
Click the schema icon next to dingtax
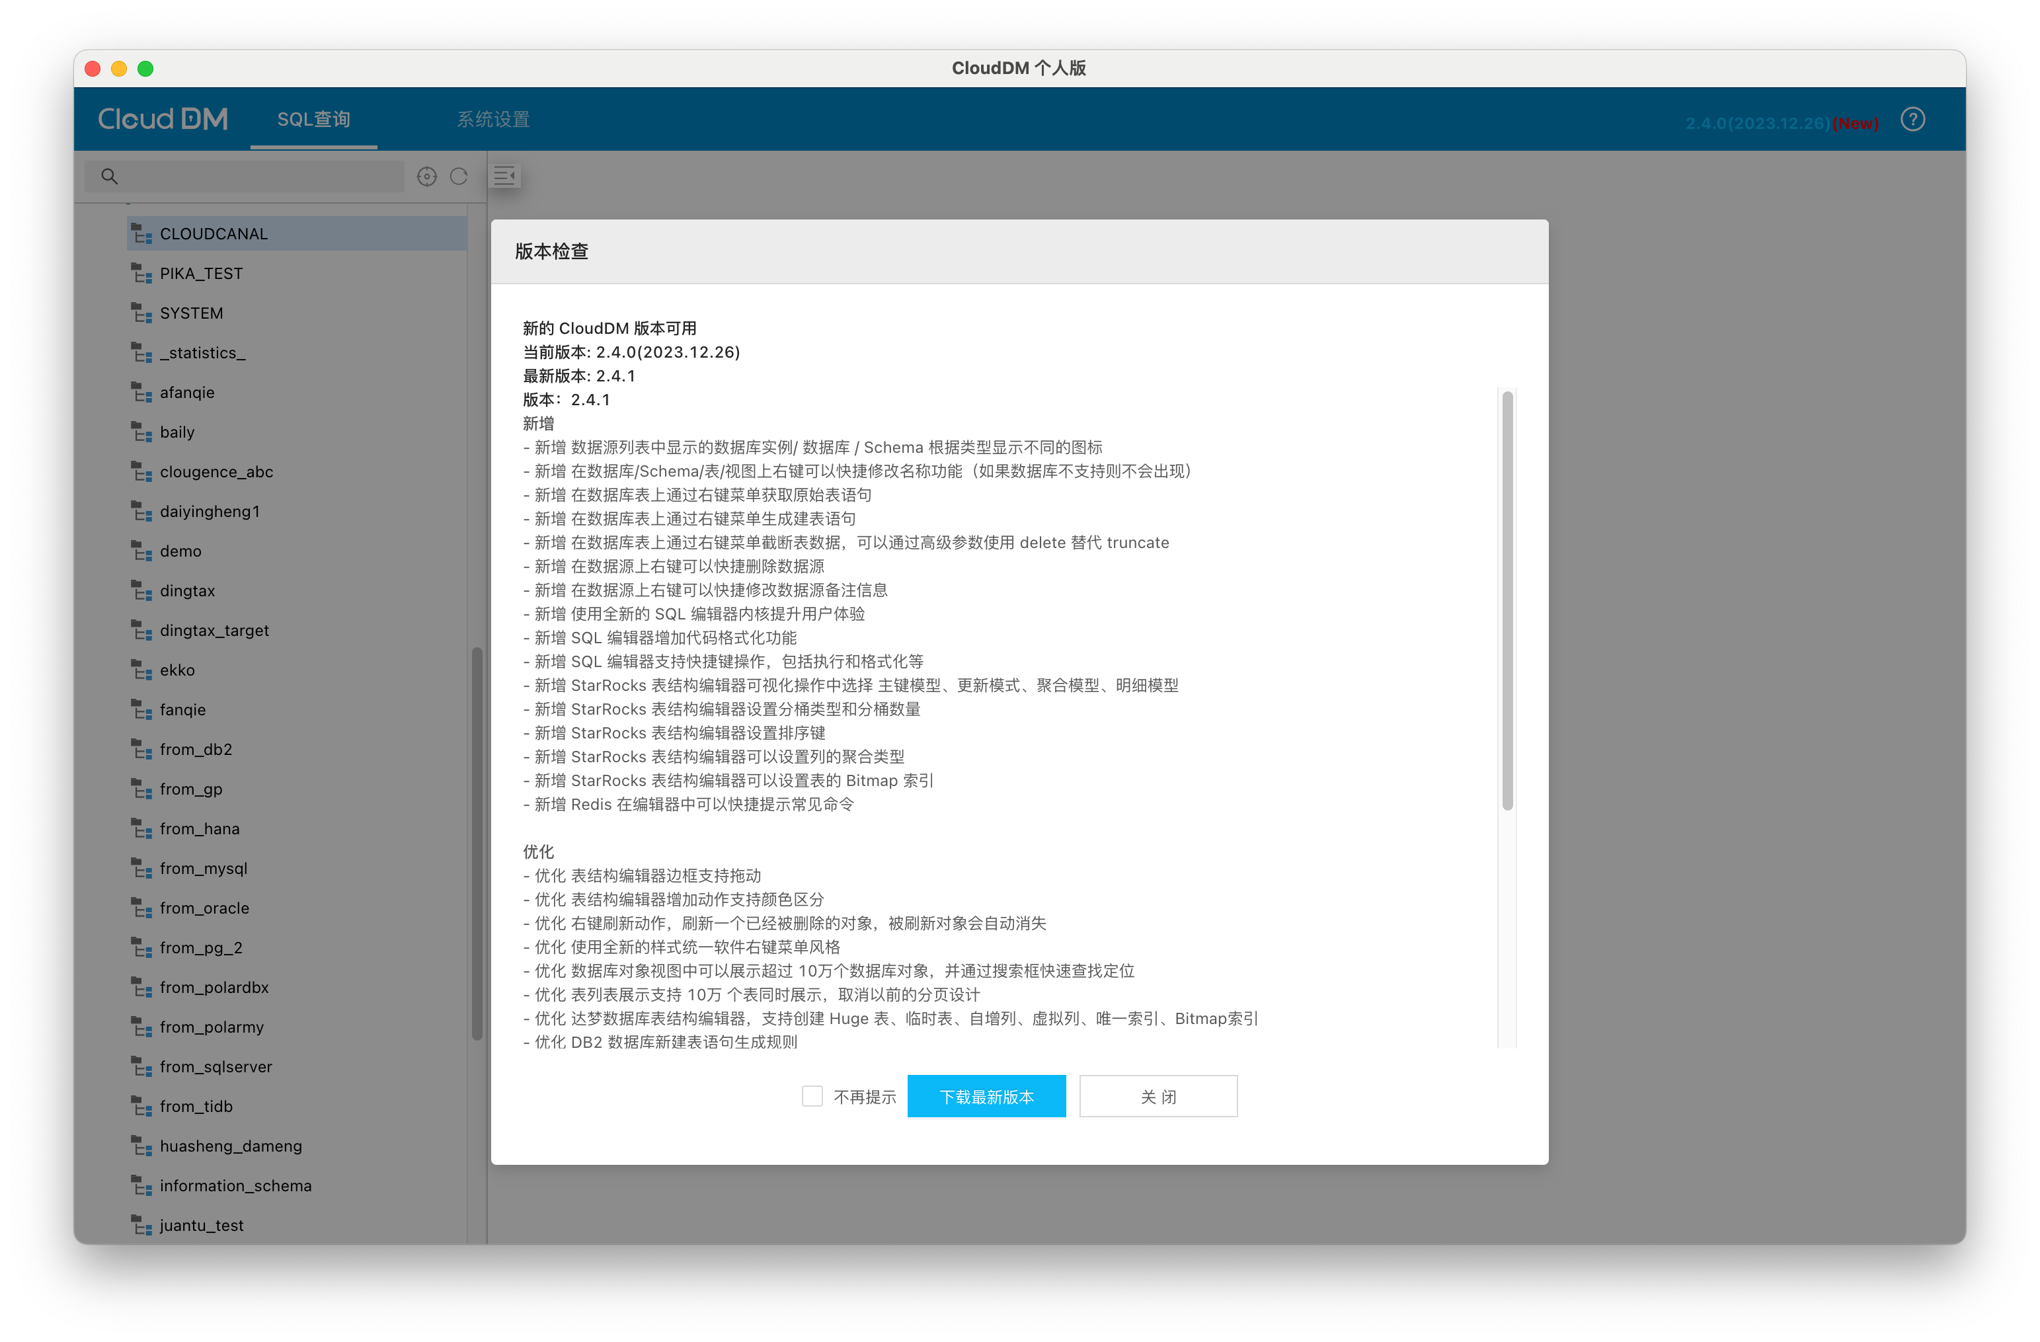click(x=141, y=590)
